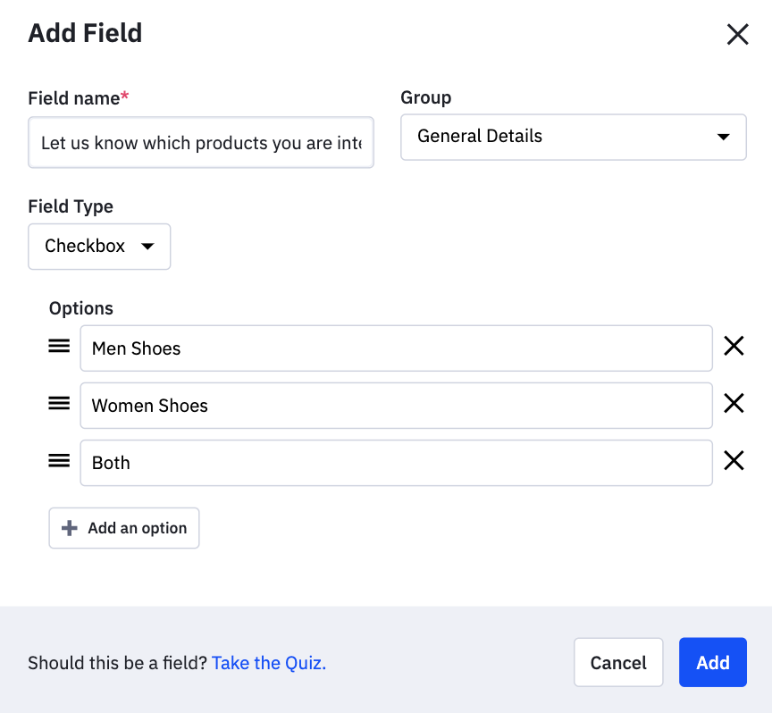772x713 pixels.
Task: Click the Women Shoes option text field
Action: 396,405
